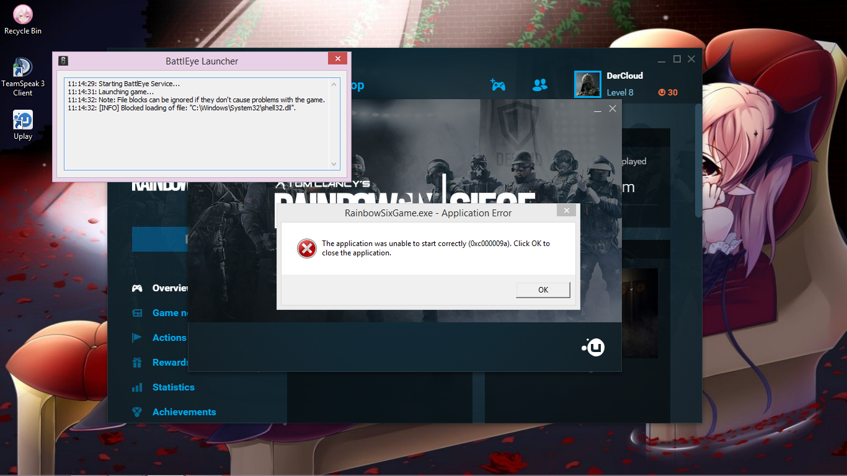Close the Uplay main window
Screen dimensions: 847x476
click(x=691, y=59)
